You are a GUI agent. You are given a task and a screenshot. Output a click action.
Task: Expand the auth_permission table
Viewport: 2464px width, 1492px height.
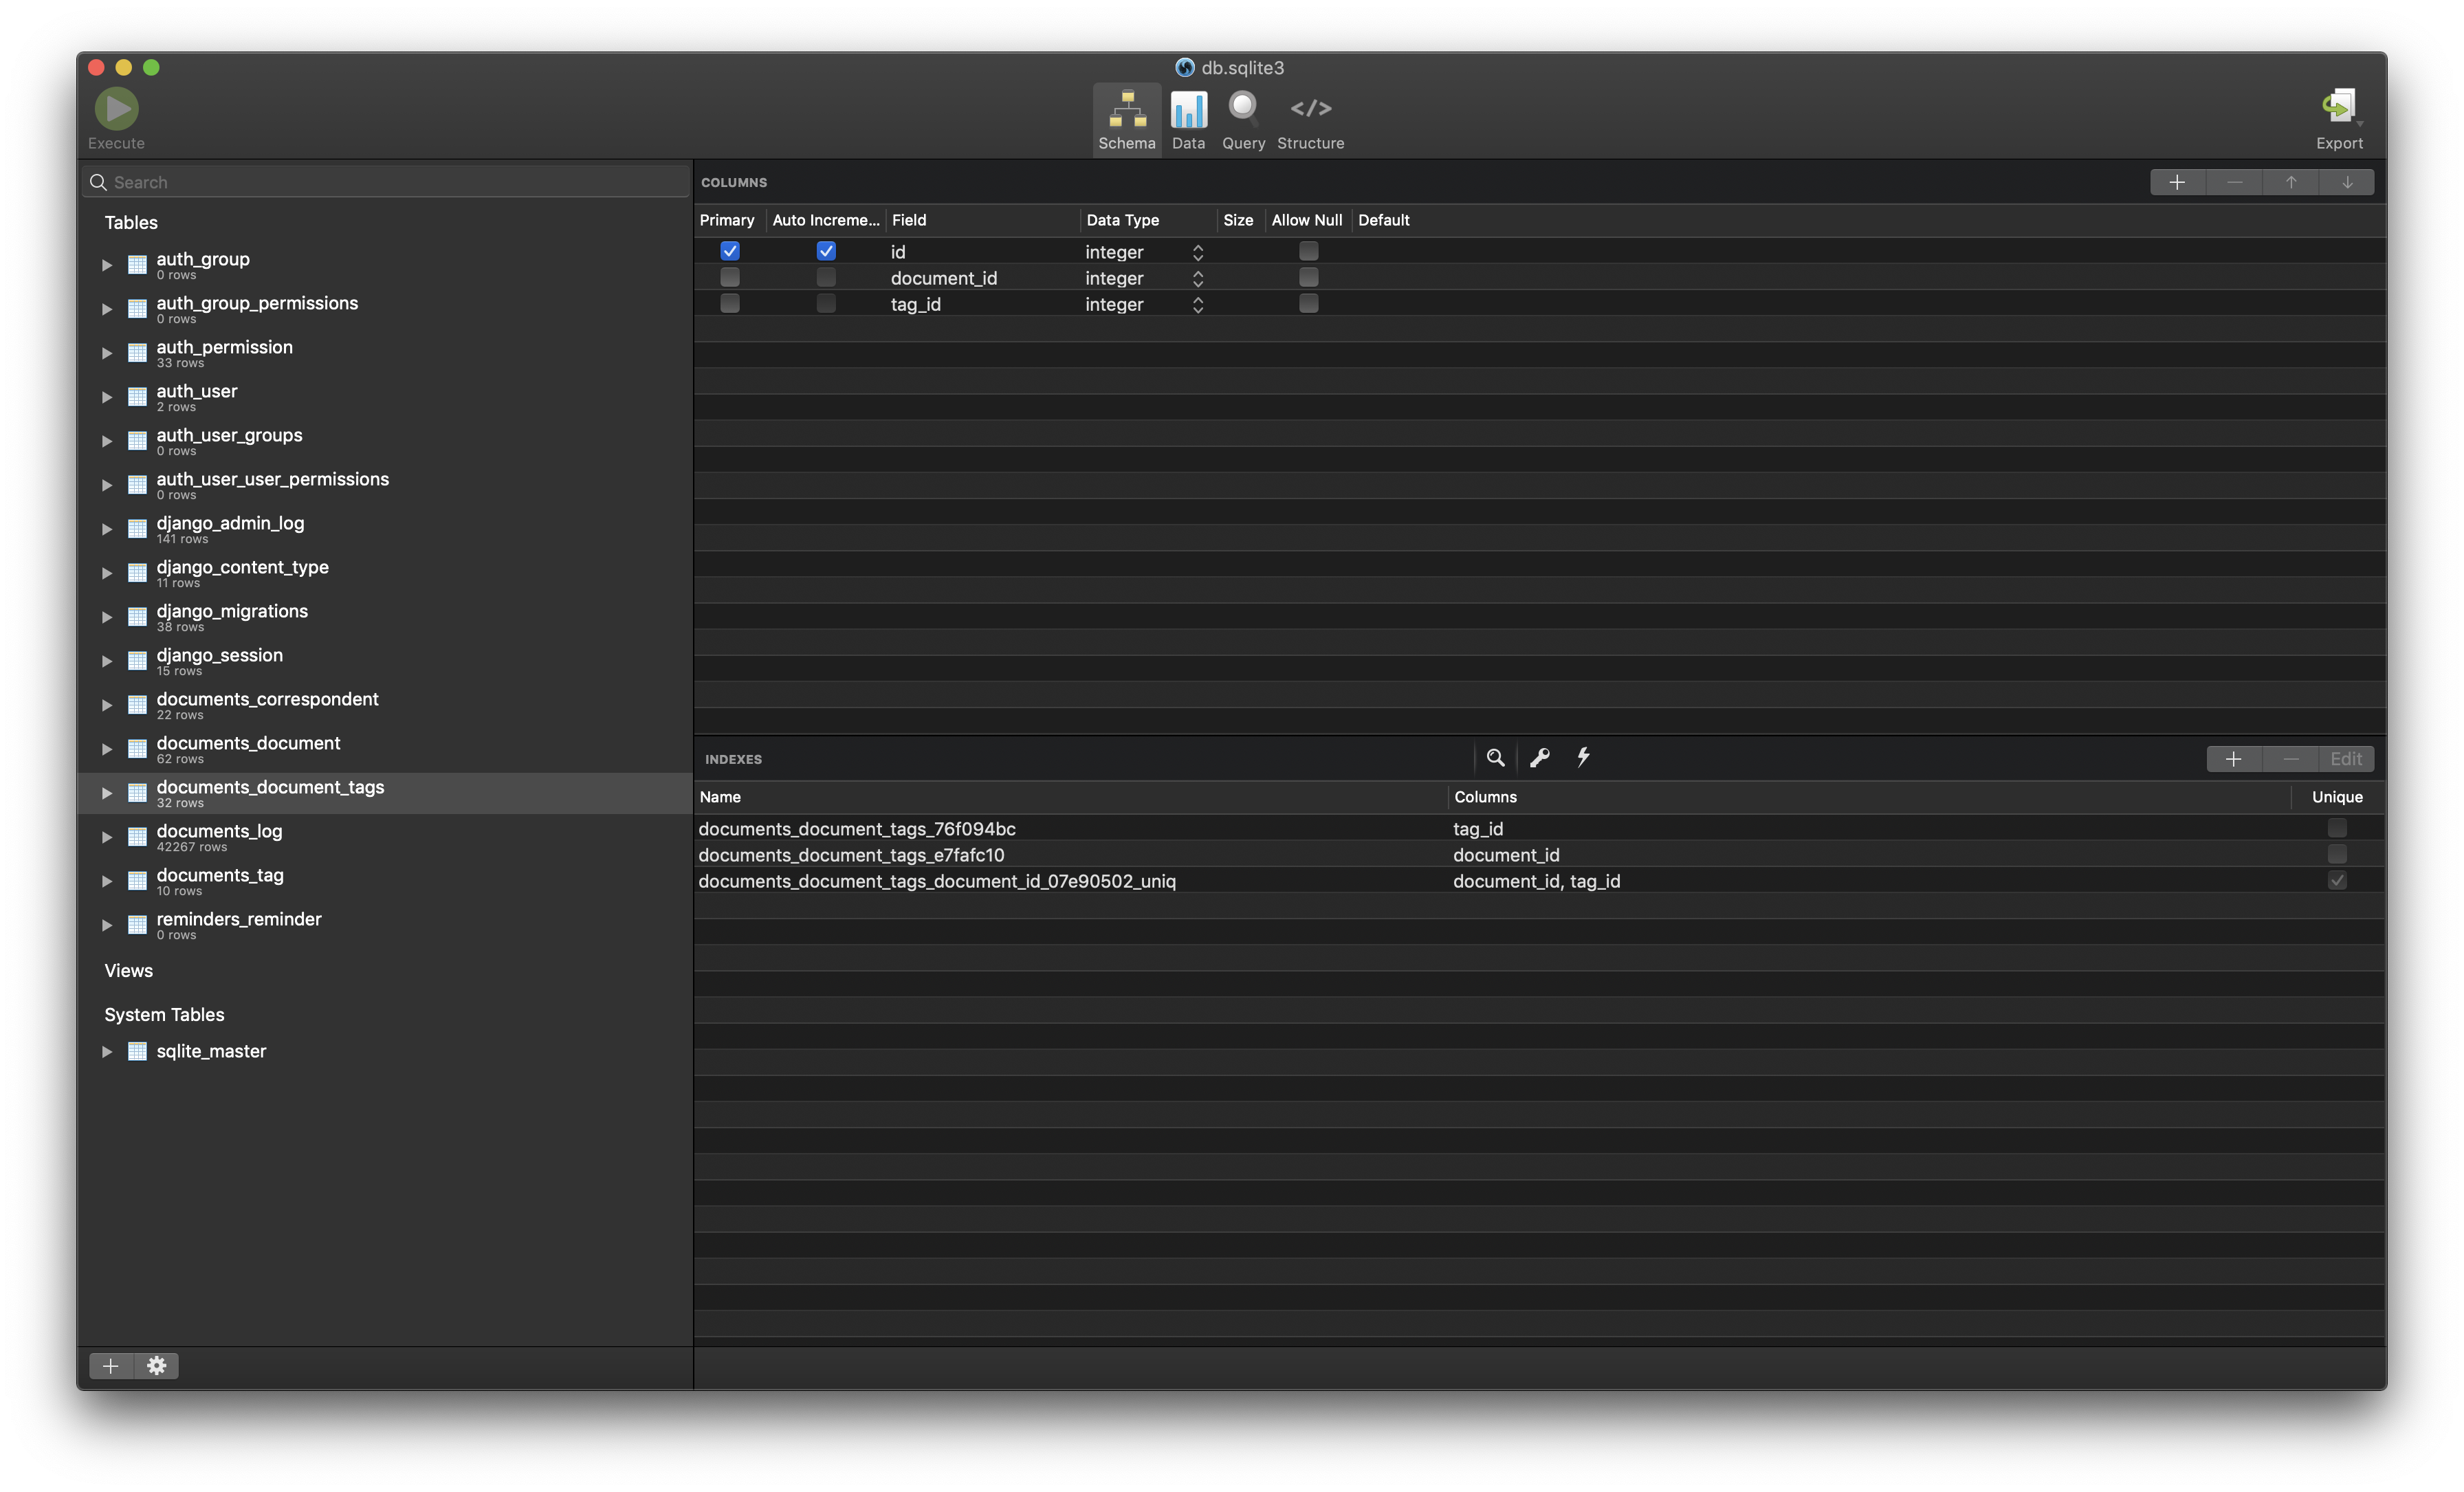tap(107, 353)
